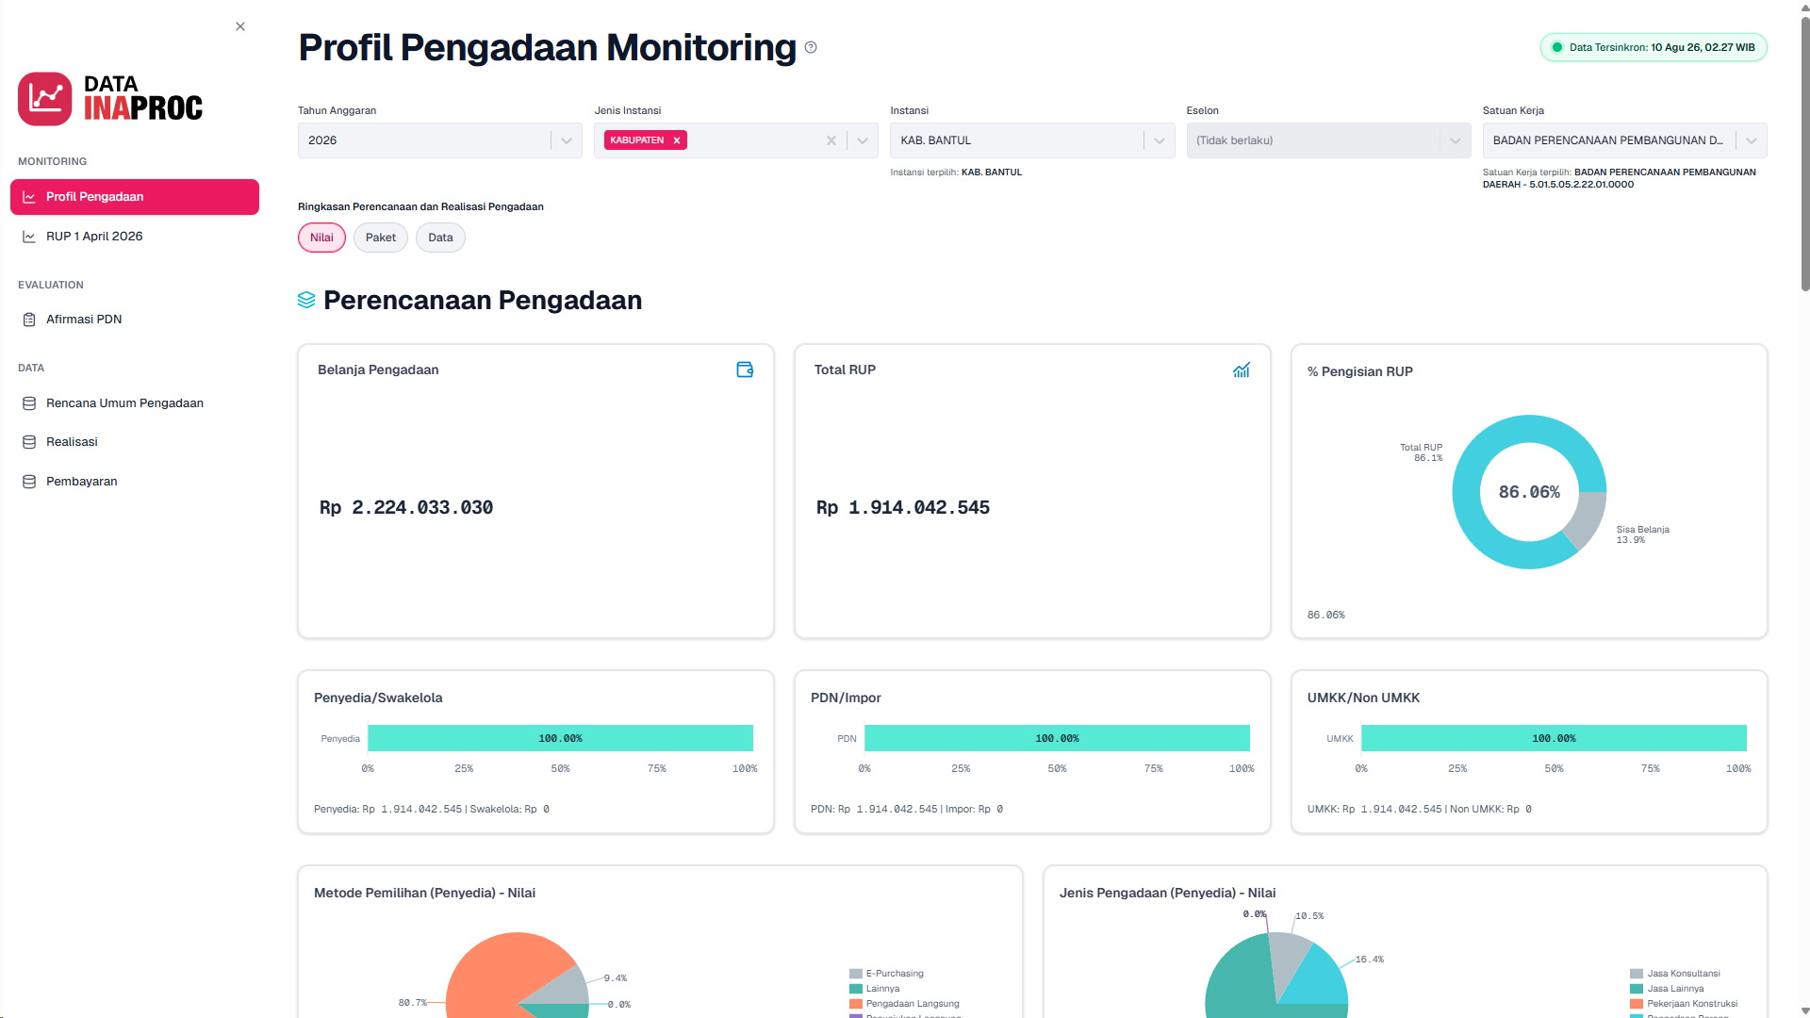
Task: Click the Rp 1.914.042.545 Total RUP value
Action: 903,507
